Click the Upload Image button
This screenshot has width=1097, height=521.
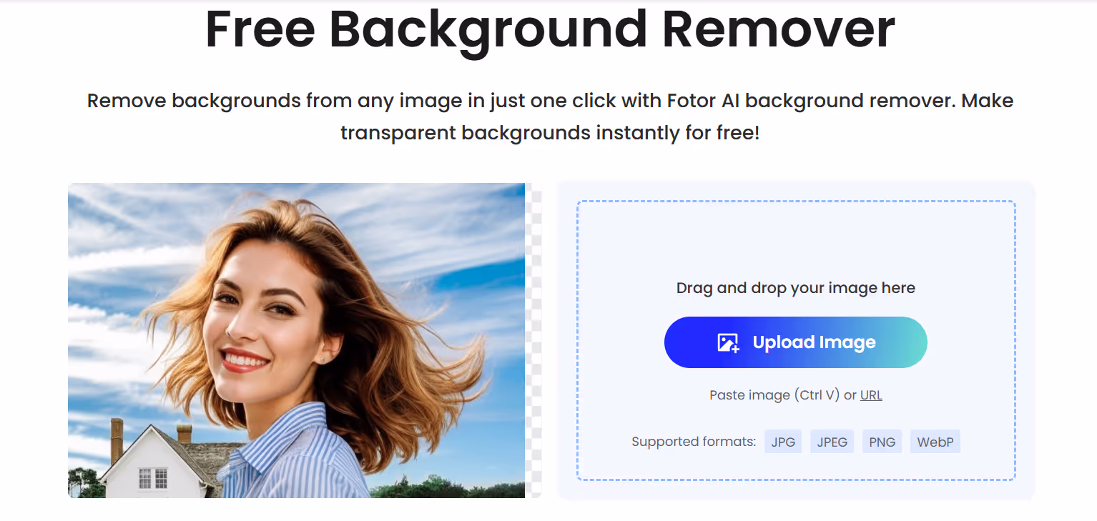[x=795, y=342]
